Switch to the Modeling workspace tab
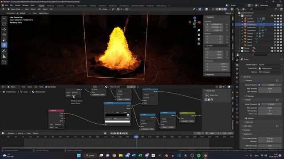This screenshot has width=284, height=159. tap(50, 6)
